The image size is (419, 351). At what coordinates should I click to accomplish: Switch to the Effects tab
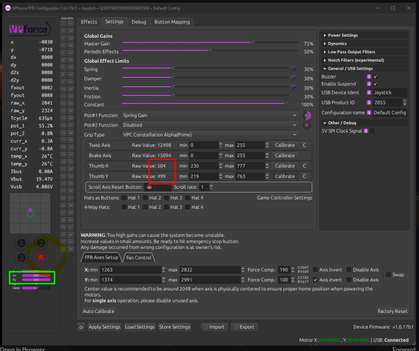[x=89, y=22]
